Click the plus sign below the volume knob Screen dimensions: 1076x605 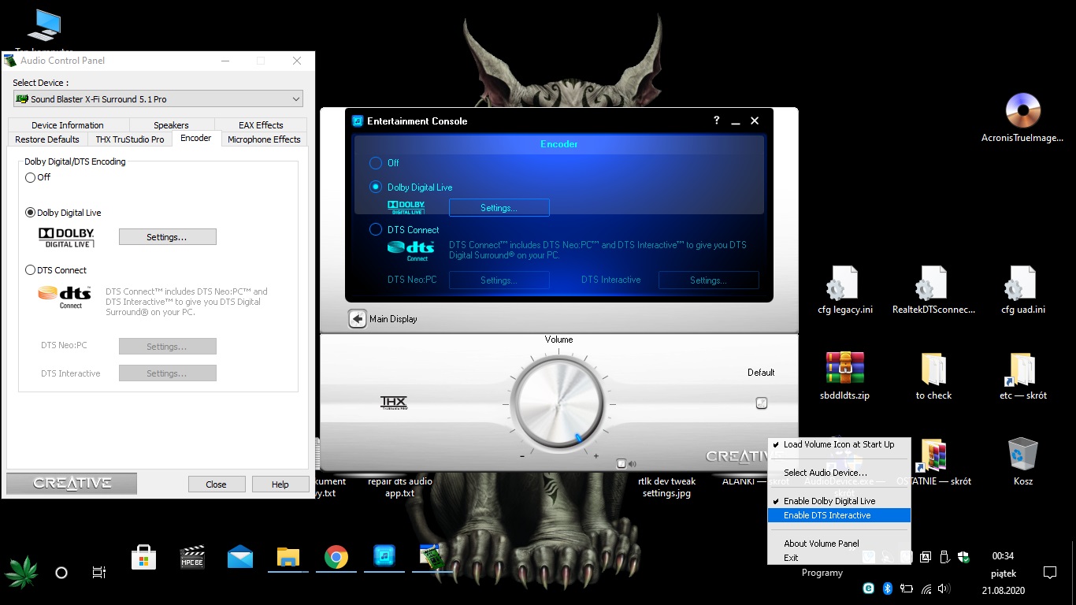[596, 456]
